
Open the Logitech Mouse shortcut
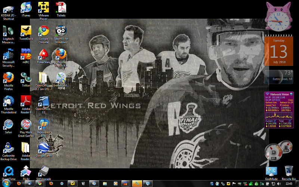click(8, 35)
